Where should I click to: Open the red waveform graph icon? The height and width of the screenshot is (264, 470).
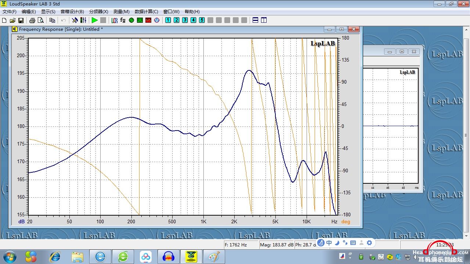click(x=148, y=20)
